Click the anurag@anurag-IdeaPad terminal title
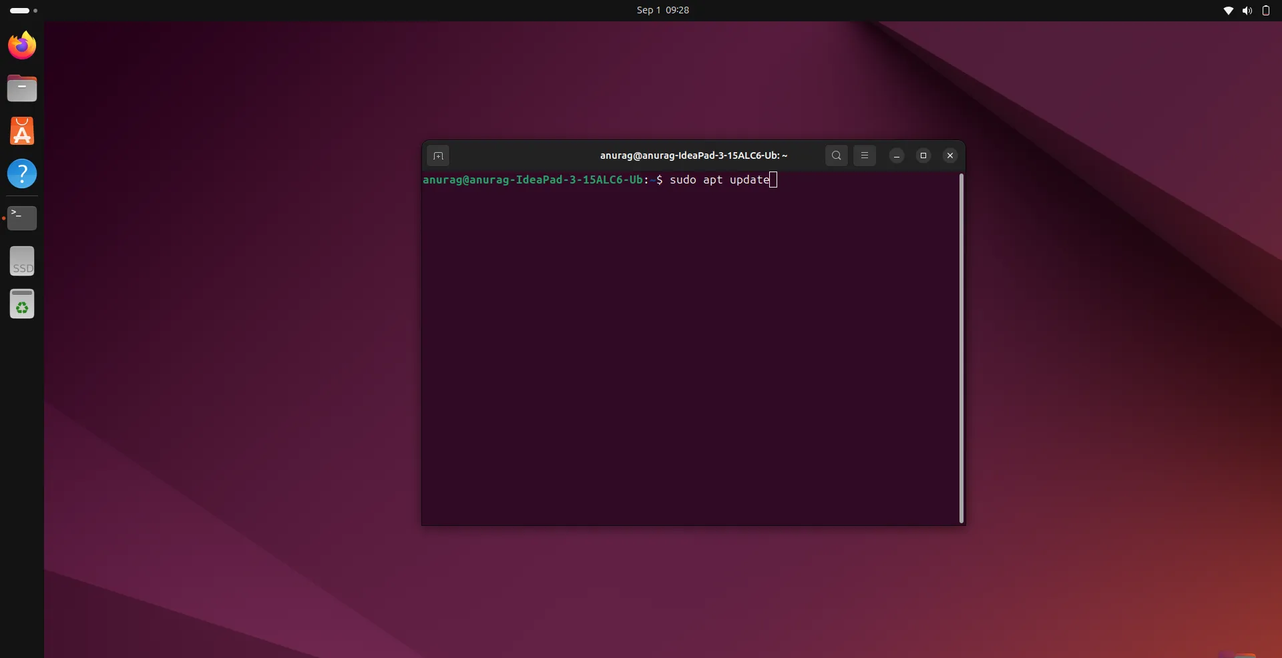Viewport: 1282px width, 658px height. click(693, 155)
